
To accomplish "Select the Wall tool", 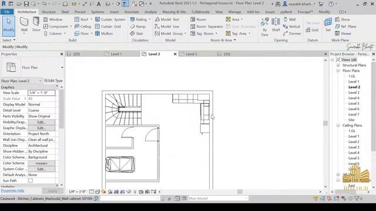I will pyautogui.click(x=24, y=25).
